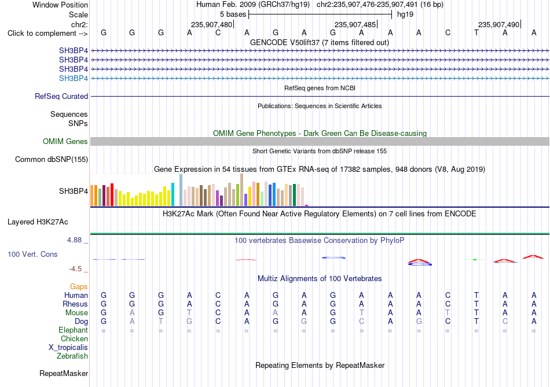Image resolution: width=550 pixels, height=387 pixels.
Task: Open the 100 Vert. Cons track label
Action: pyautogui.click(x=32, y=254)
